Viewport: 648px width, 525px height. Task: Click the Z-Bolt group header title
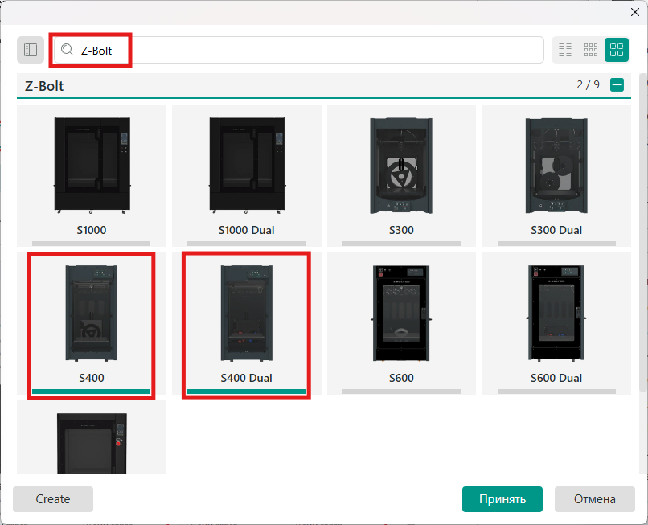[x=44, y=86]
